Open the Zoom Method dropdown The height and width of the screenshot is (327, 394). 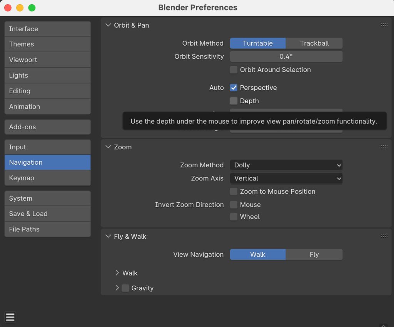286,165
